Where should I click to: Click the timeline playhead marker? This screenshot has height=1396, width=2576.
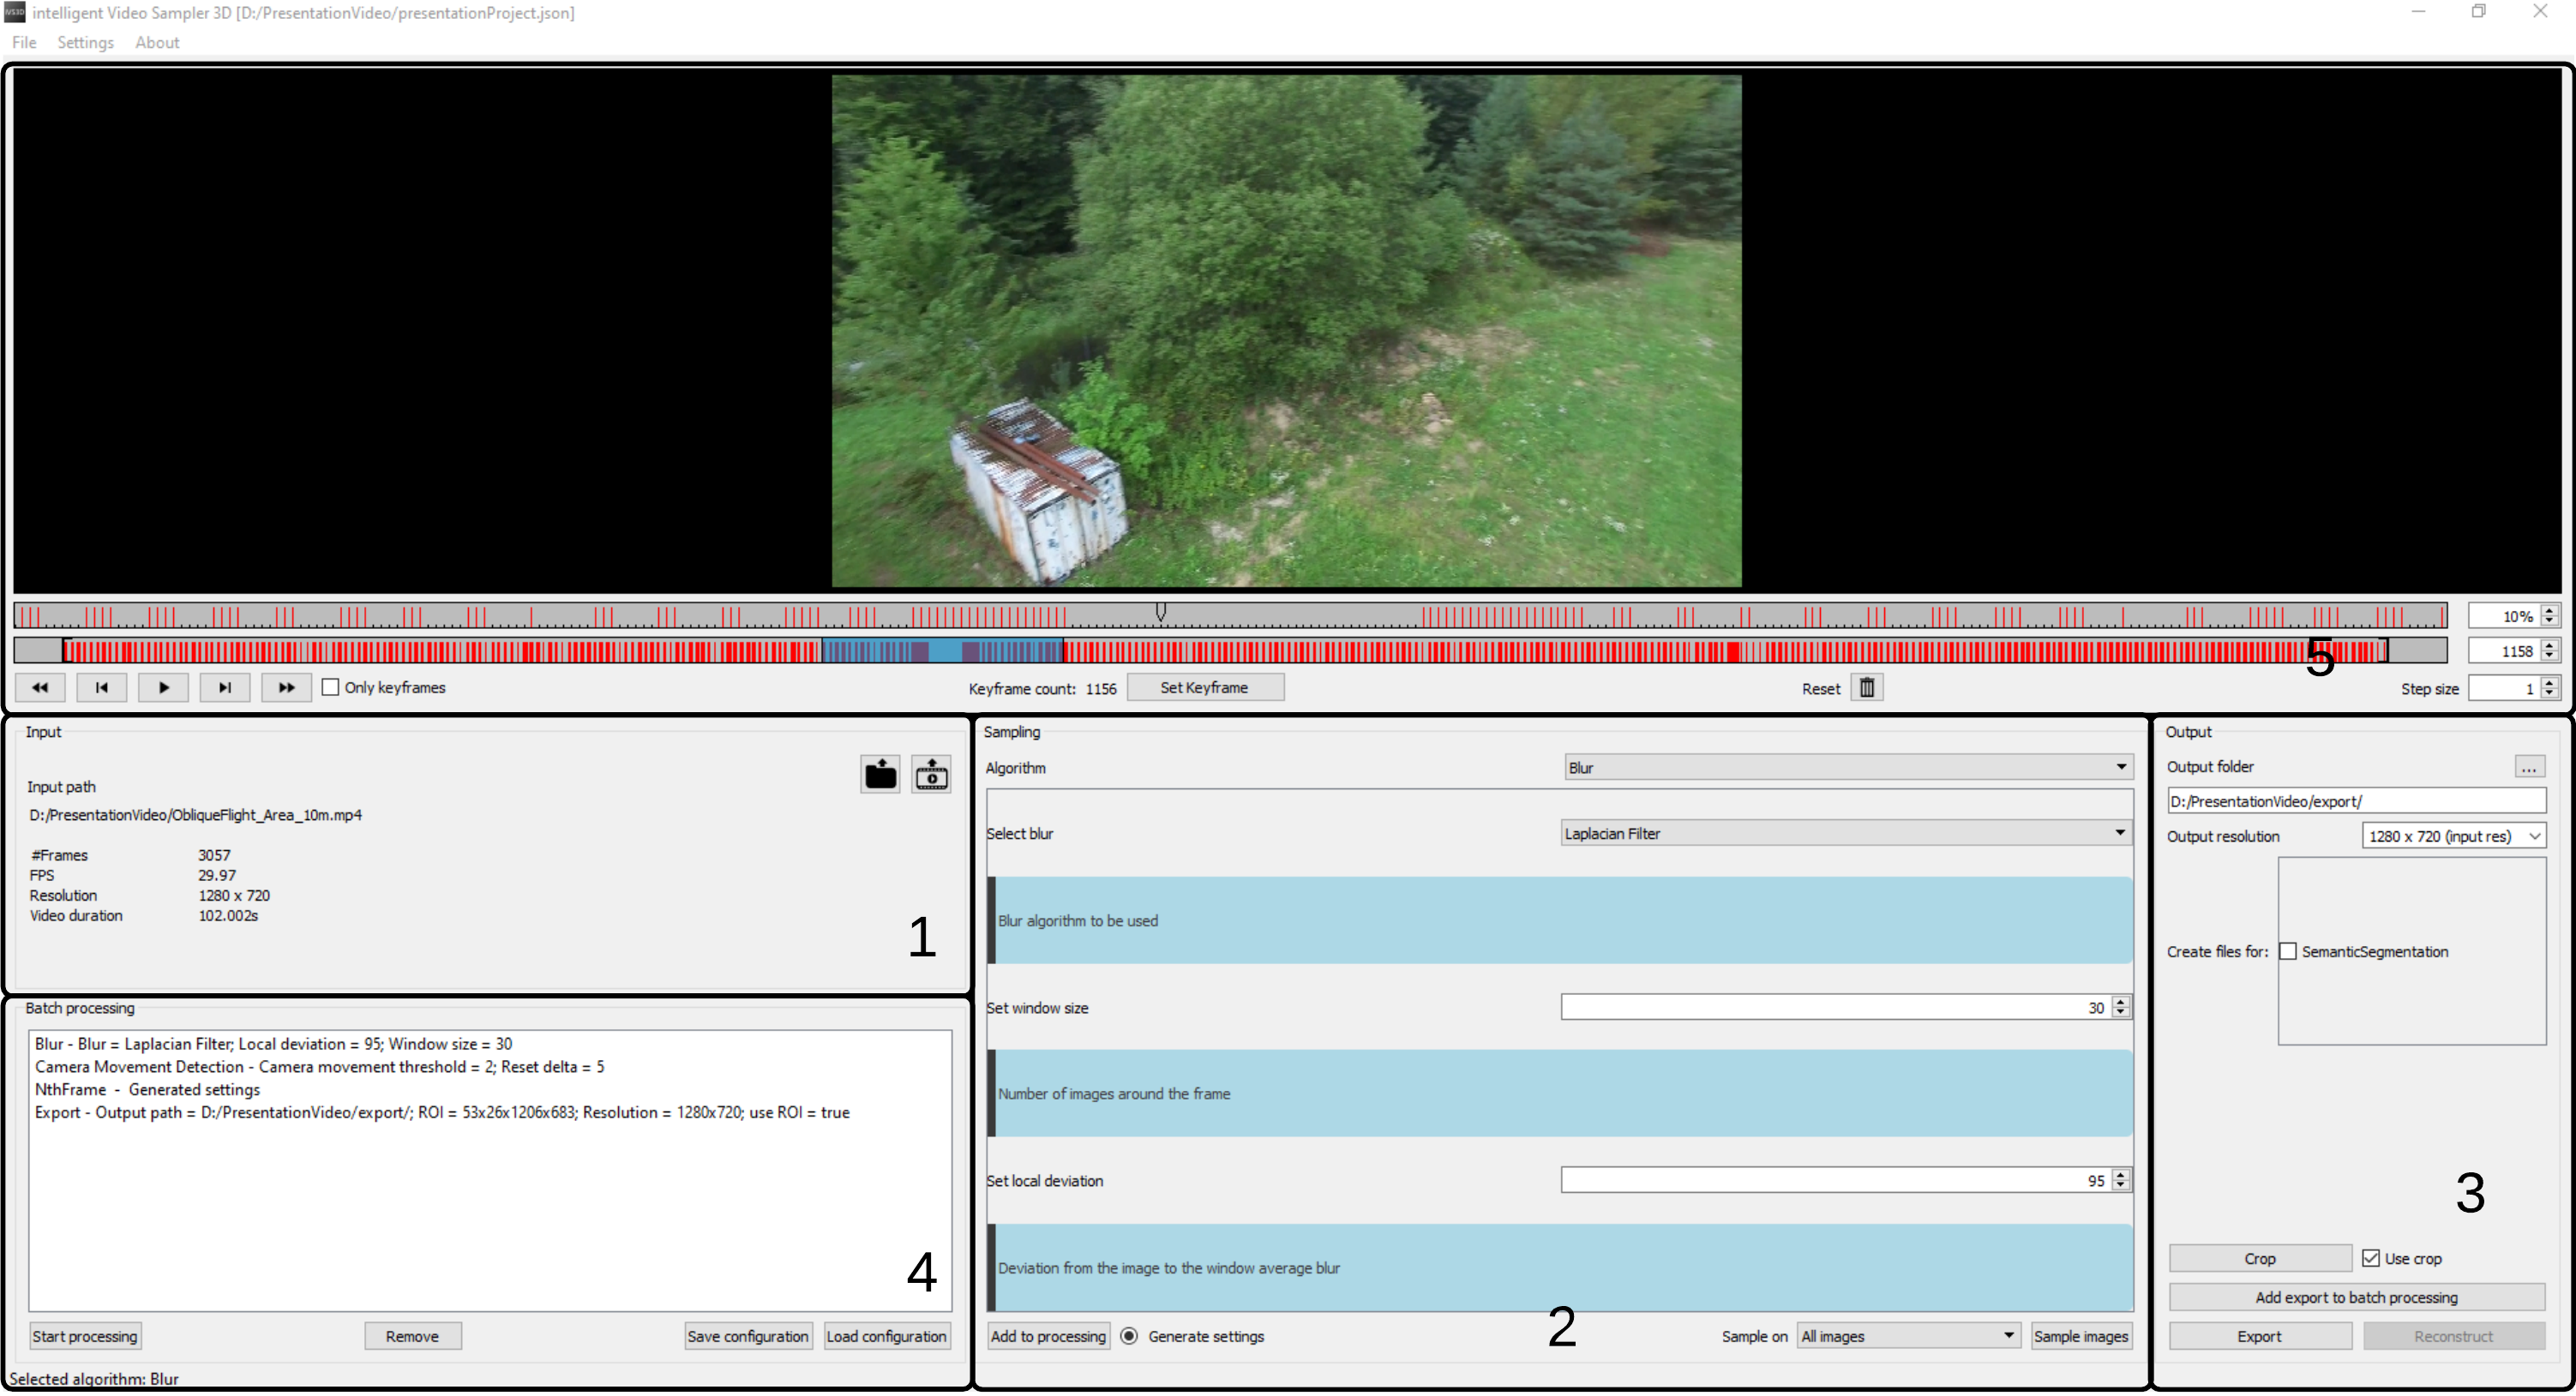[1161, 611]
